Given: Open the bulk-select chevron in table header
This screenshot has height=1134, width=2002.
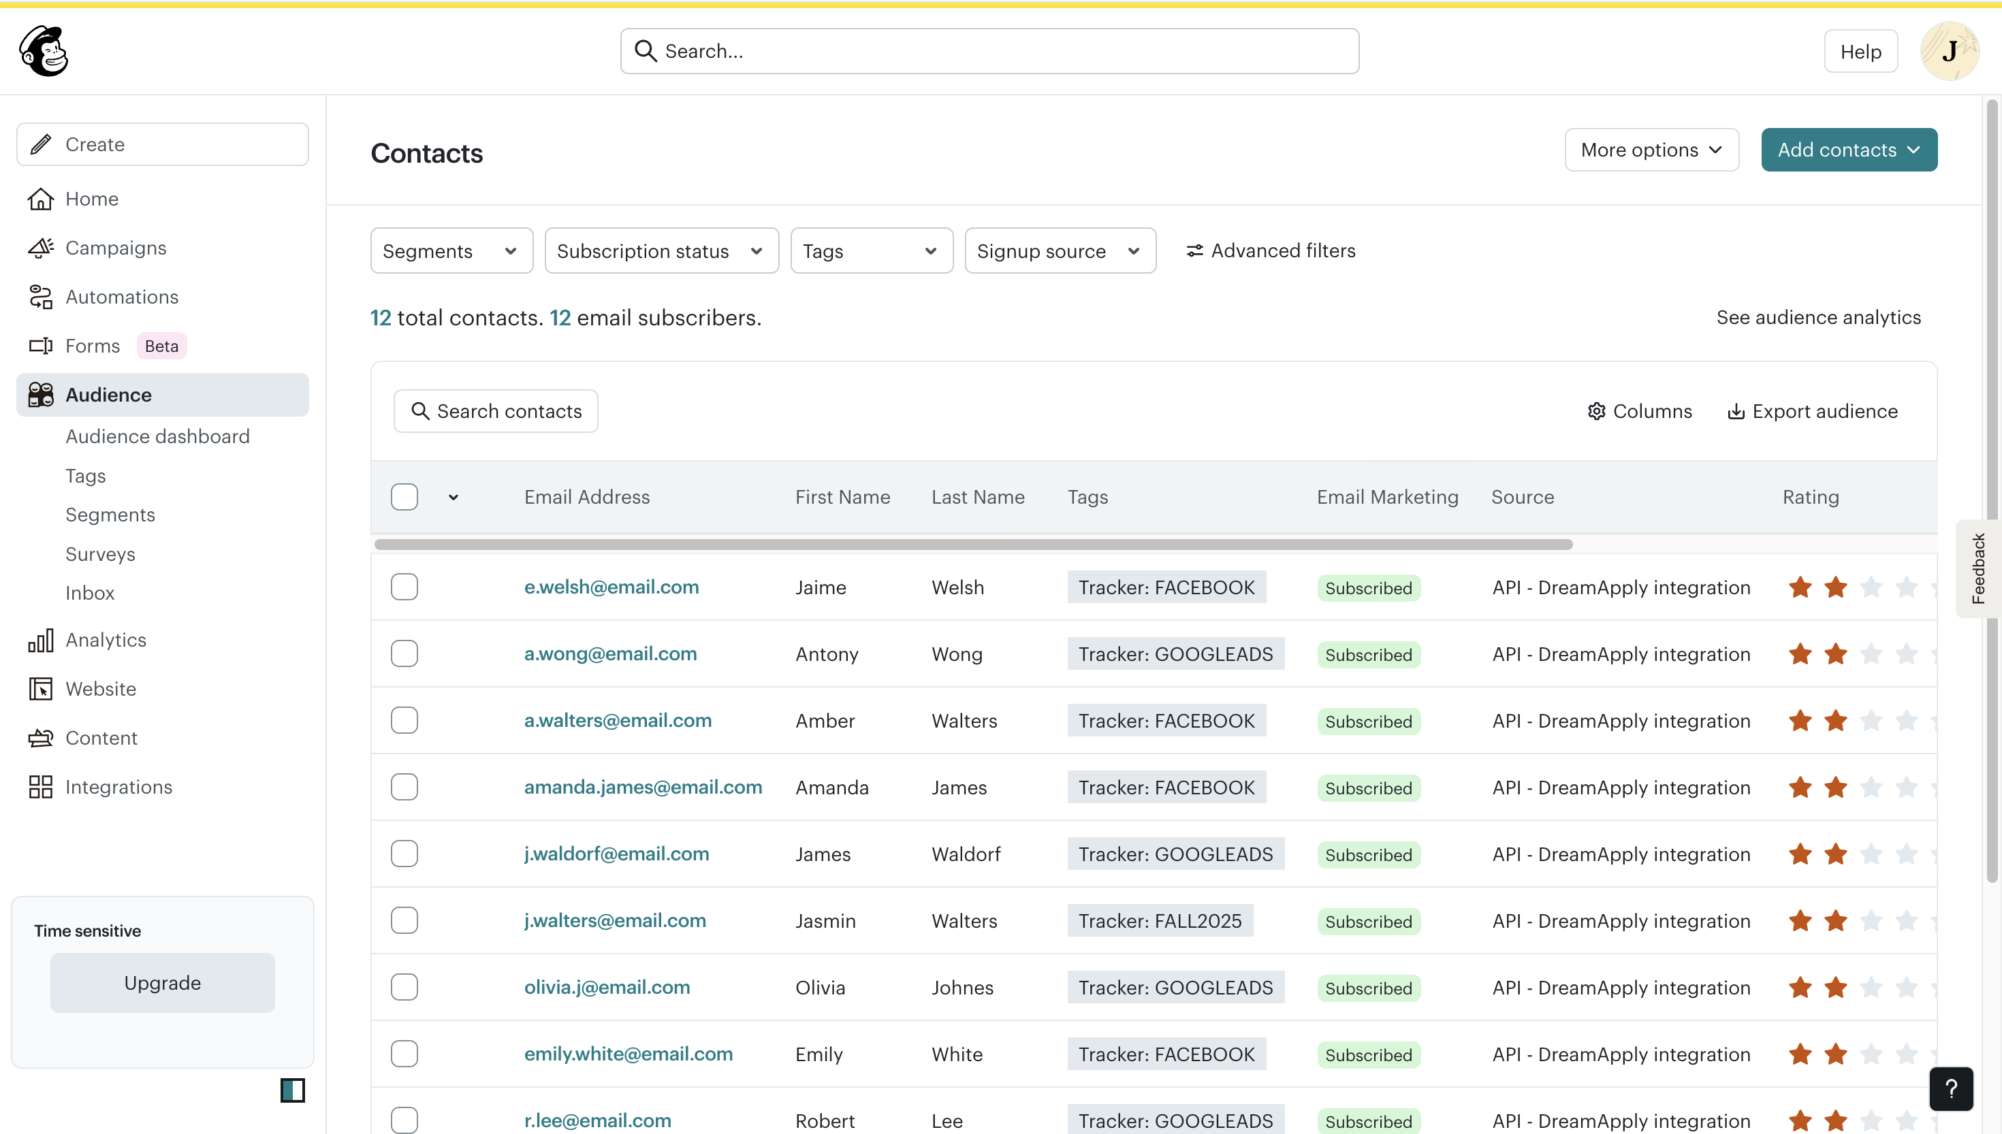Looking at the screenshot, I should [454, 497].
